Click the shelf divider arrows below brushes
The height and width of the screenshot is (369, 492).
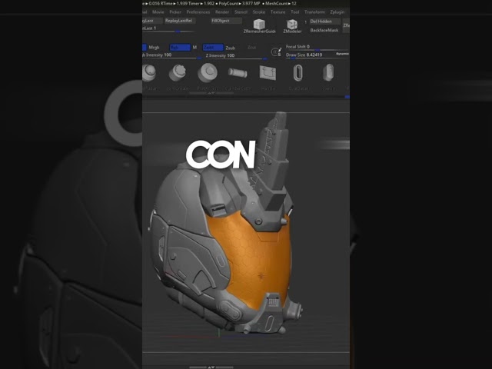click(x=211, y=93)
